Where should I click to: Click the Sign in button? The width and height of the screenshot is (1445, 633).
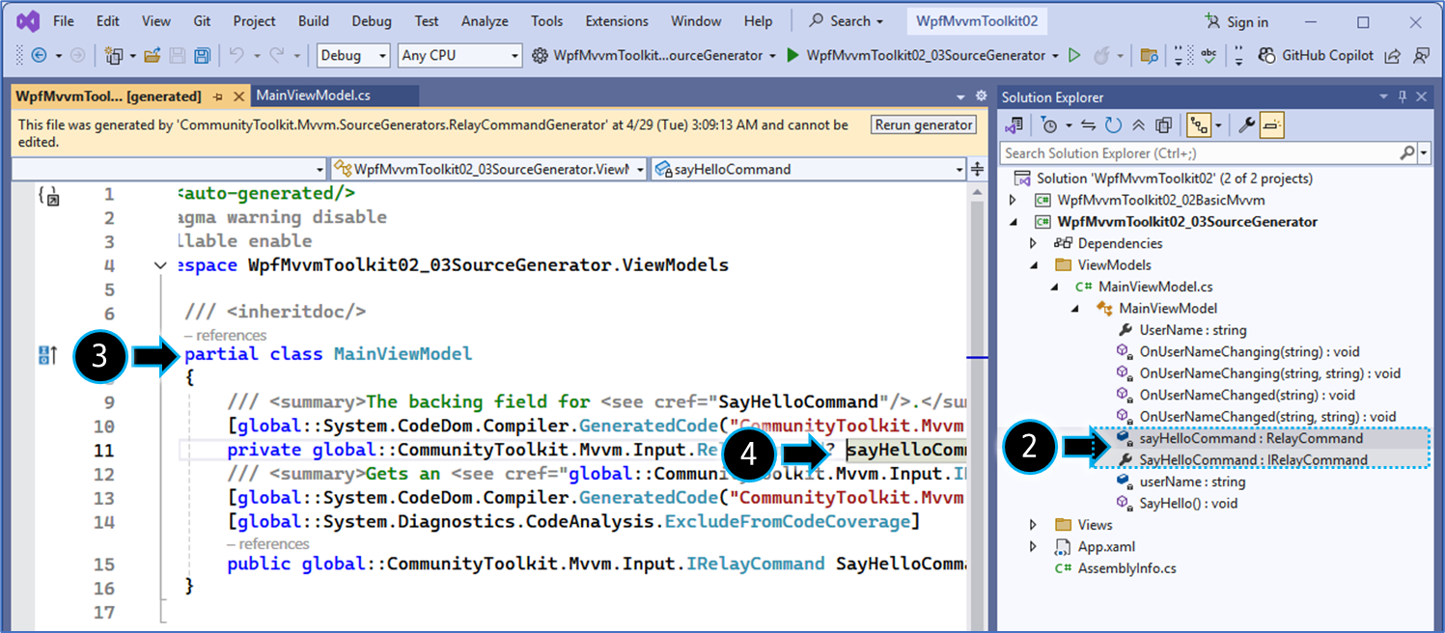click(1237, 22)
